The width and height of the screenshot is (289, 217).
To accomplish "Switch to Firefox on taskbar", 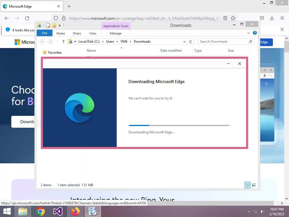I will [x=75, y=211].
